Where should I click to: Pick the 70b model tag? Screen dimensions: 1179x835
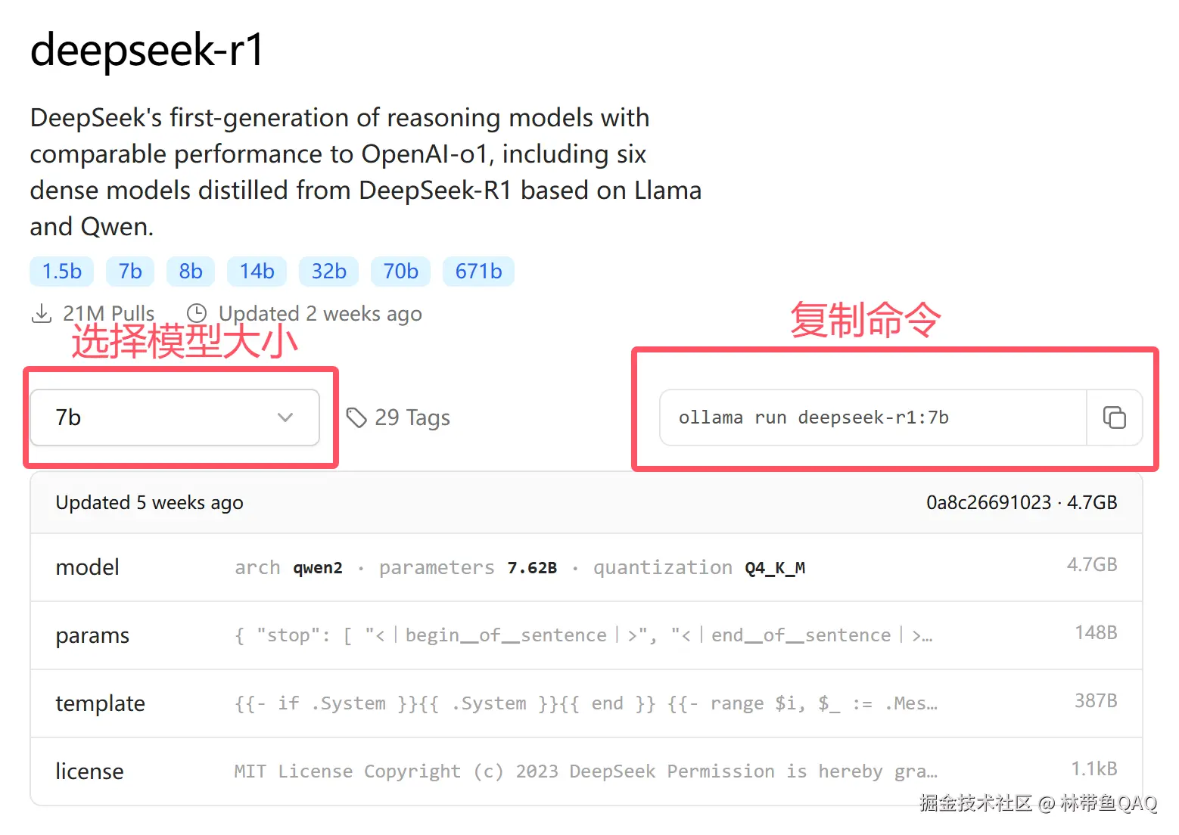(x=401, y=272)
